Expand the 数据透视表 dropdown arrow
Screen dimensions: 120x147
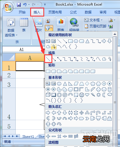17,35
